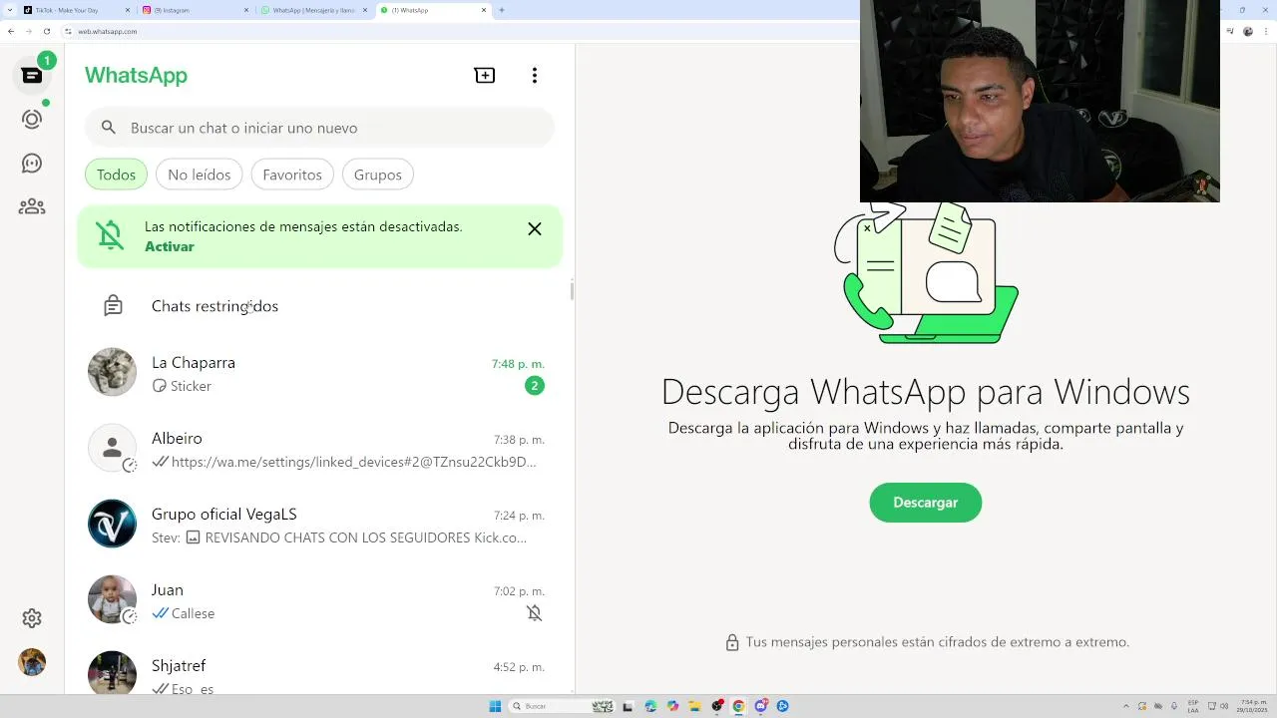The height and width of the screenshot is (718, 1277).
Task: Open the La Chaparra chat
Action: click(319, 373)
